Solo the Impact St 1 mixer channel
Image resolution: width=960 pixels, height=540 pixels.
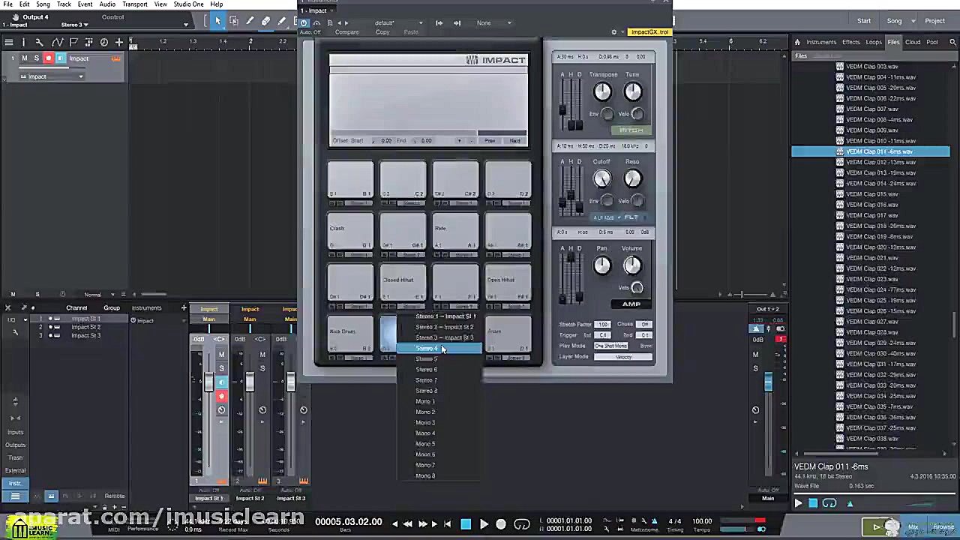click(221, 368)
